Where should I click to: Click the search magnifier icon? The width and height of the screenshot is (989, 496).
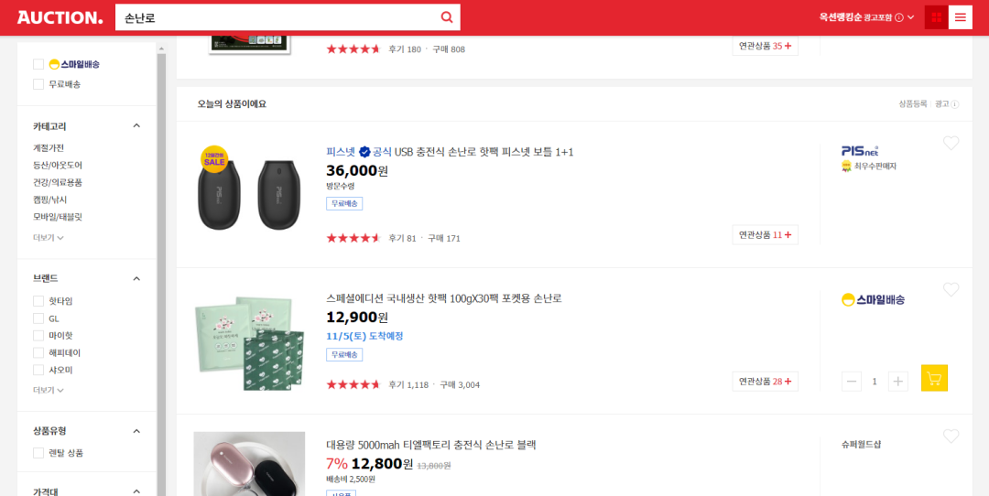[447, 17]
